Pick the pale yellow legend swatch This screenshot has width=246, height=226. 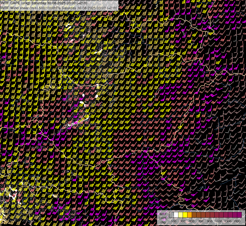(x=181, y=215)
